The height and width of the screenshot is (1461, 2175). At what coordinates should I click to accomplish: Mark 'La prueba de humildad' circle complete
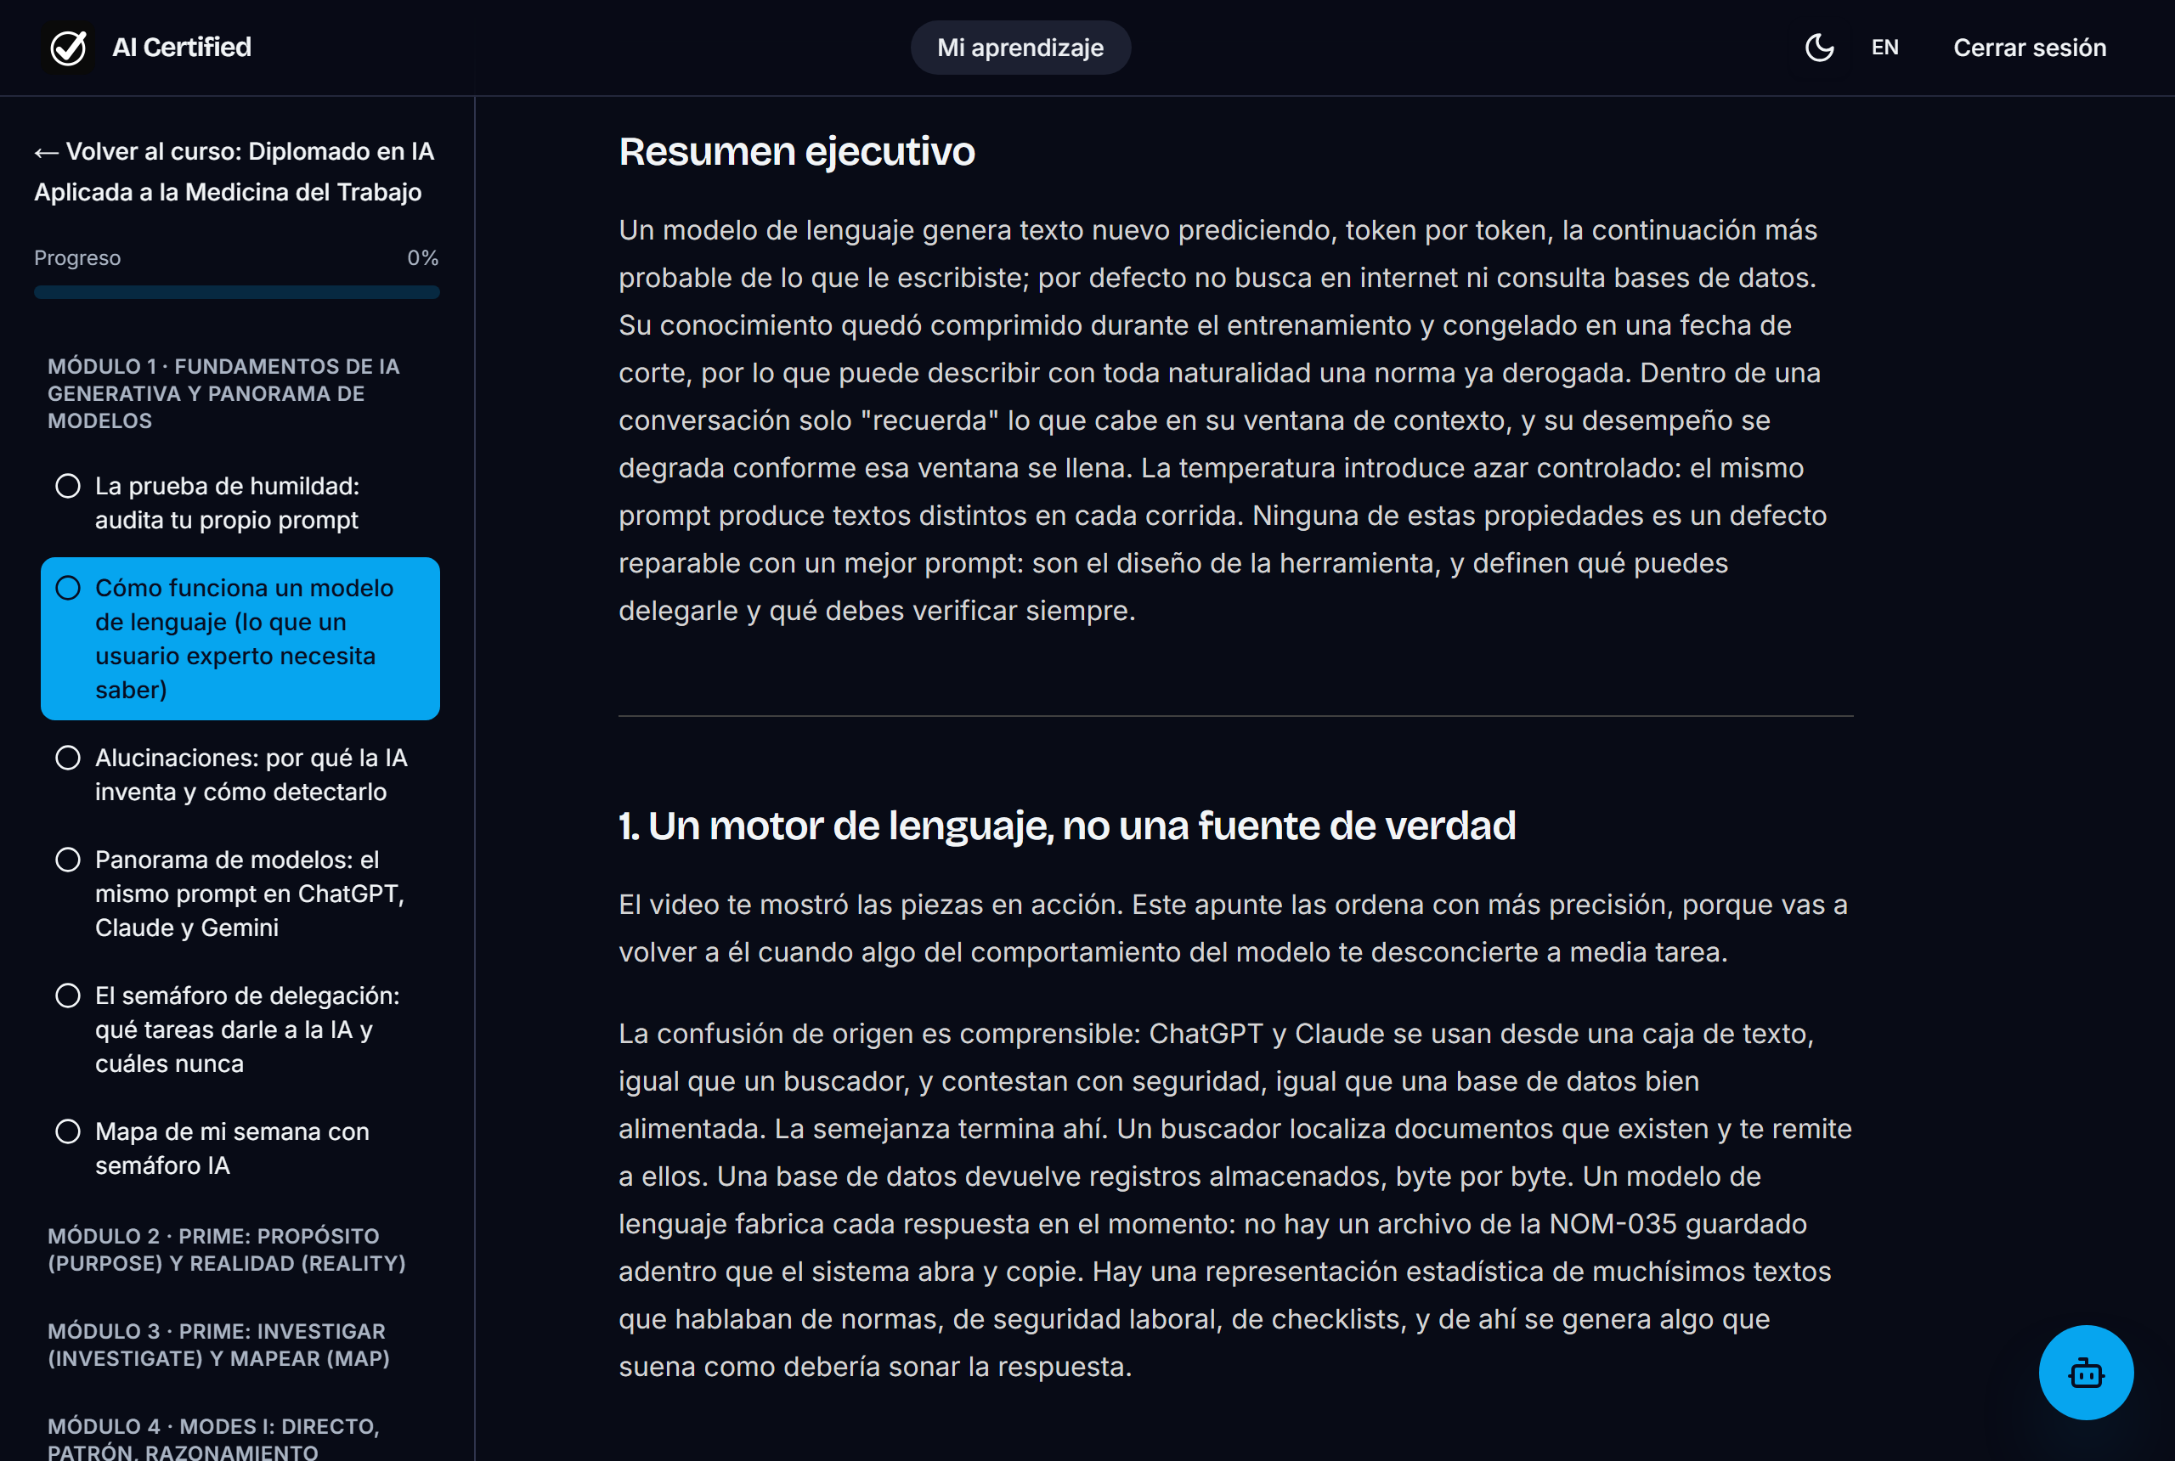pos(68,487)
